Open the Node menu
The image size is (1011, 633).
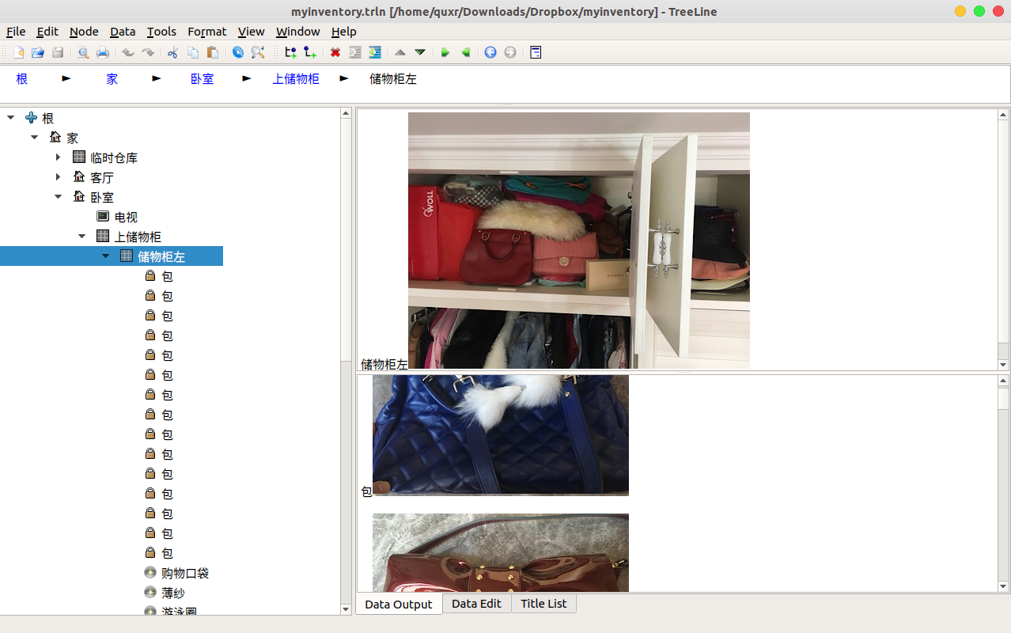tap(84, 32)
